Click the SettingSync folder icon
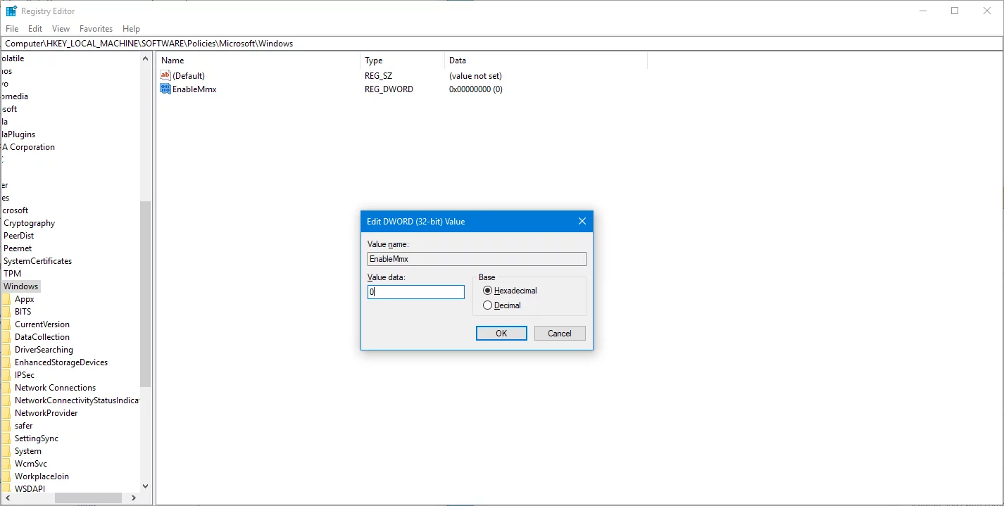Image resolution: width=1004 pixels, height=506 pixels. point(6,438)
